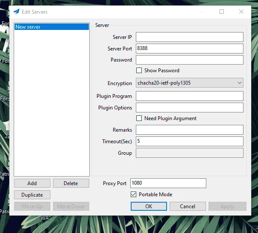Edit the Proxy Port field showing 1080
This screenshot has width=258, height=233.
pyautogui.click(x=168, y=183)
